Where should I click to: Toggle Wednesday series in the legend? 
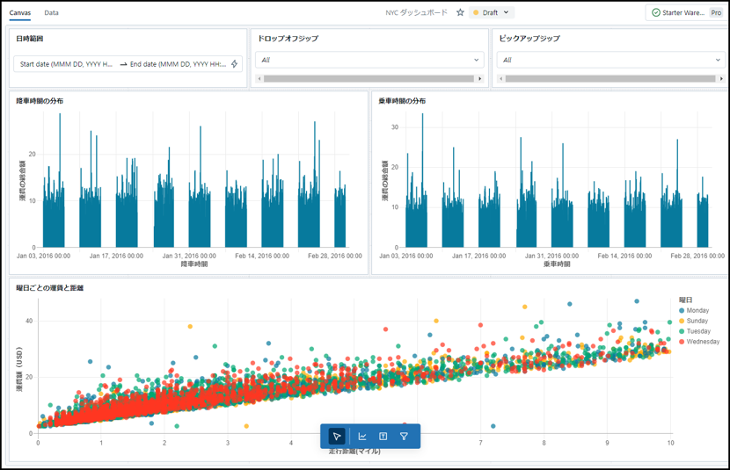click(x=703, y=342)
